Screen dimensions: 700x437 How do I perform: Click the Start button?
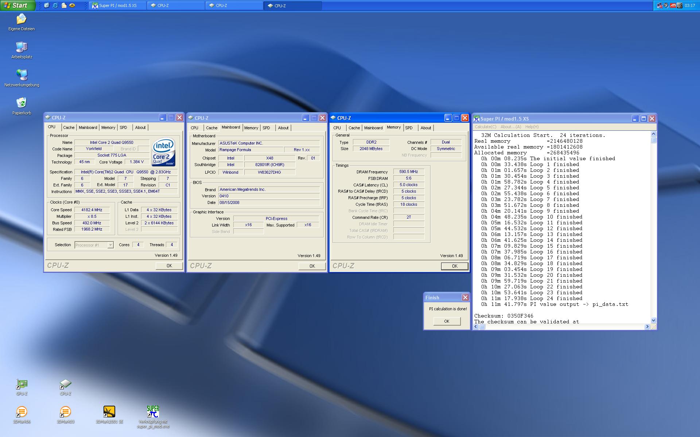point(17,5)
